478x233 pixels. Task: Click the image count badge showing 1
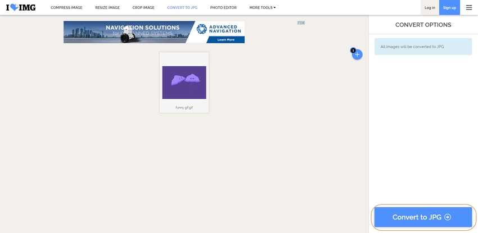click(353, 51)
